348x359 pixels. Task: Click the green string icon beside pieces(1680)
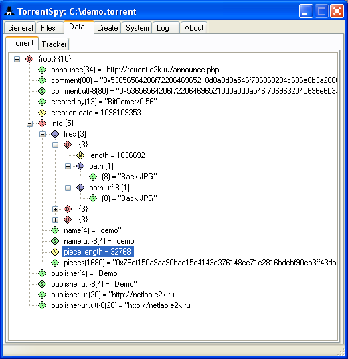[x=55, y=263]
